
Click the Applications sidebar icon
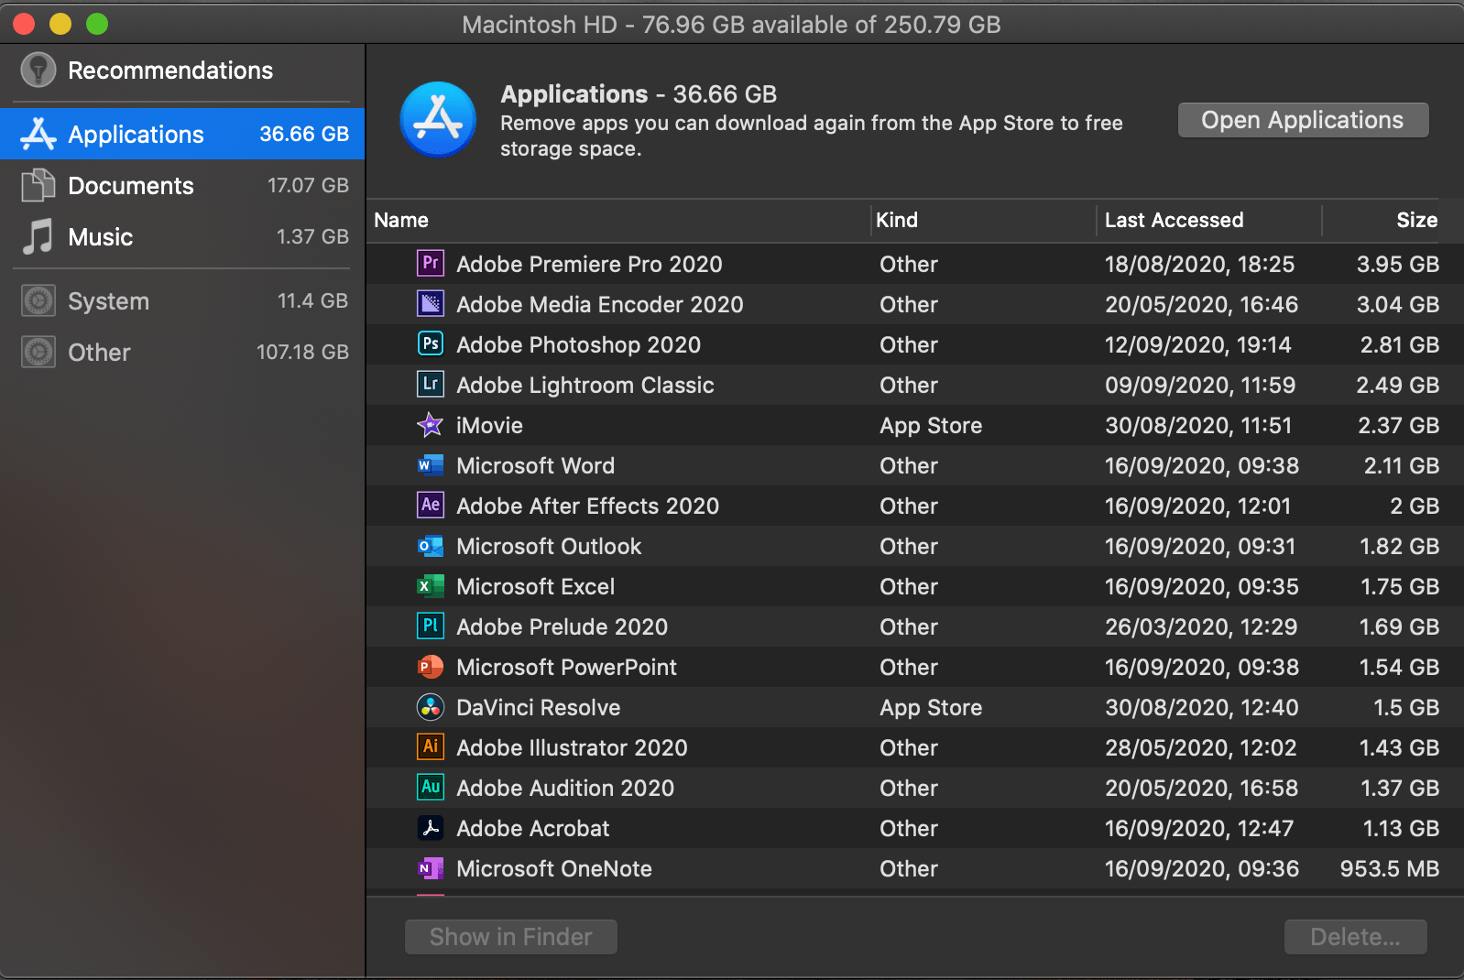38,134
